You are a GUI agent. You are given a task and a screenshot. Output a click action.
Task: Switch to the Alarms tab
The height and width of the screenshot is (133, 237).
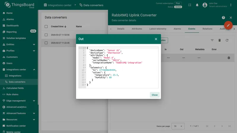coord(177,29)
